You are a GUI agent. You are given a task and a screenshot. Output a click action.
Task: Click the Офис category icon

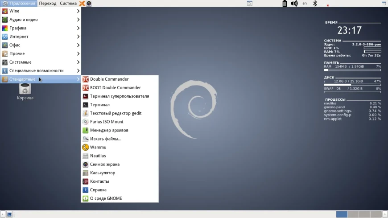click(5, 45)
